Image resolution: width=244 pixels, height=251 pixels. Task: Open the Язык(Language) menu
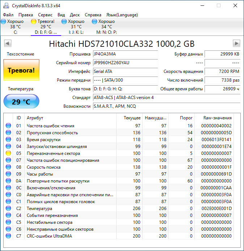coord(122,15)
